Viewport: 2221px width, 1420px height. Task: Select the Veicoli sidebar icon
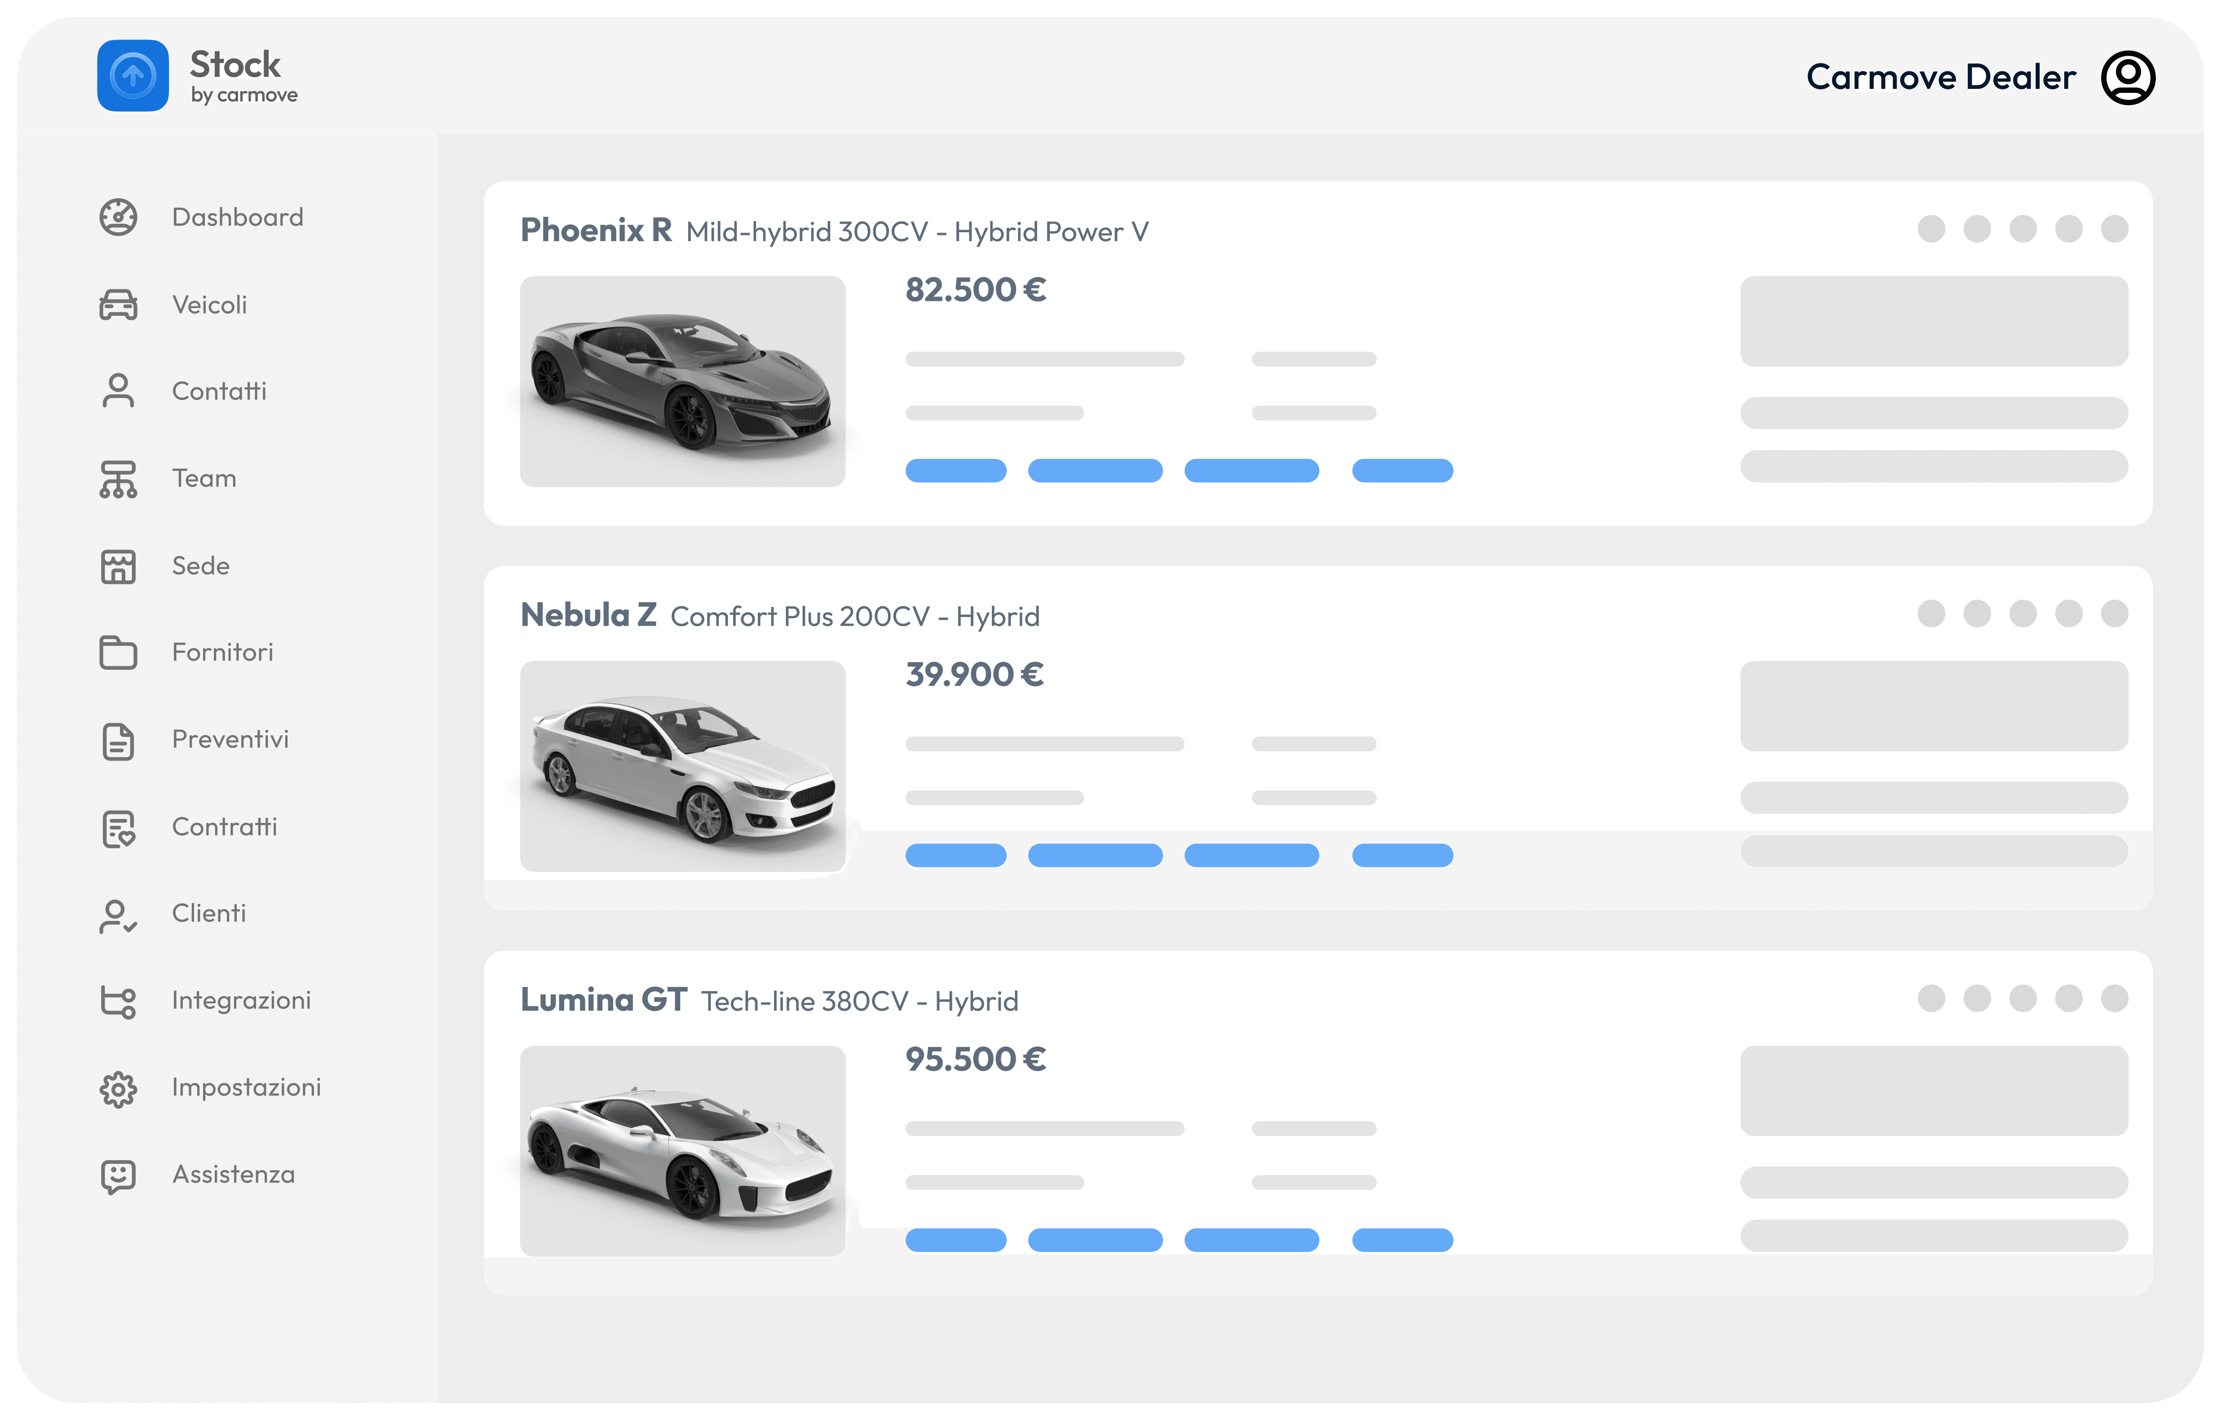click(x=118, y=304)
